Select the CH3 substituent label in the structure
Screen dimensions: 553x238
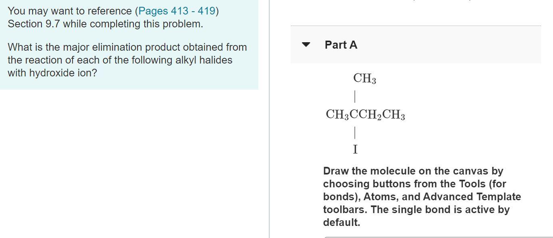click(364, 78)
